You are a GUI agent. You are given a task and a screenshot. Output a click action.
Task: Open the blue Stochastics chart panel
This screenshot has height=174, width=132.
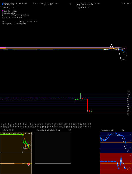click(x=116, y=142)
